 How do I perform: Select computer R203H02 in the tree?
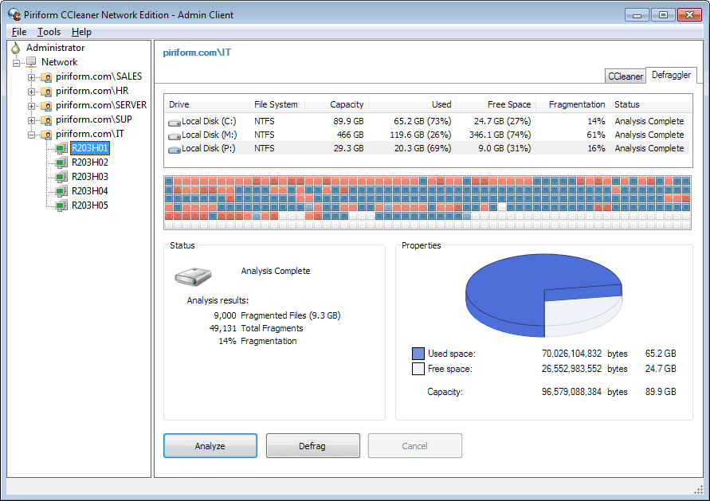pyautogui.click(x=90, y=162)
